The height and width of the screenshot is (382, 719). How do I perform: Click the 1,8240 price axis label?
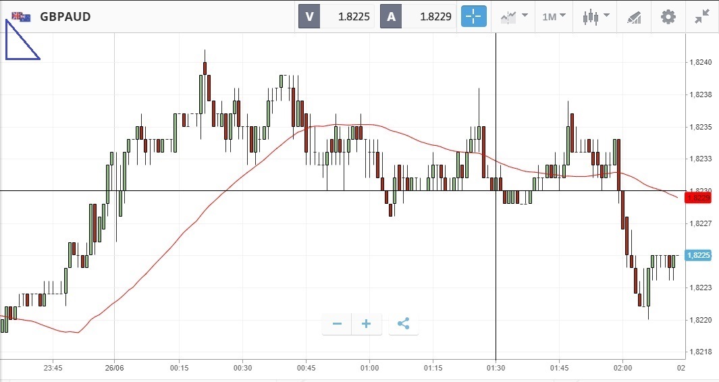(699, 62)
